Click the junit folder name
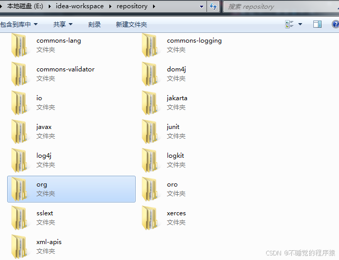Viewport: 339px width, 260px height. coord(173,127)
